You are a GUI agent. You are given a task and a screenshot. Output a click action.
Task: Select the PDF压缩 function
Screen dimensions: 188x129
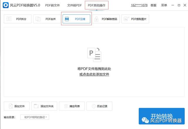[x=76, y=19]
